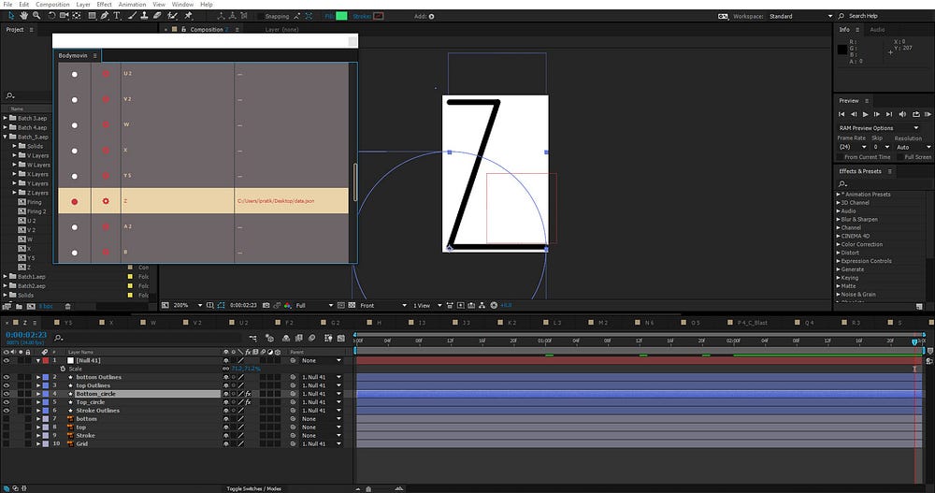The image size is (935, 493).
Task: Open the 200% magnification dropdown
Action: [188, 305]
